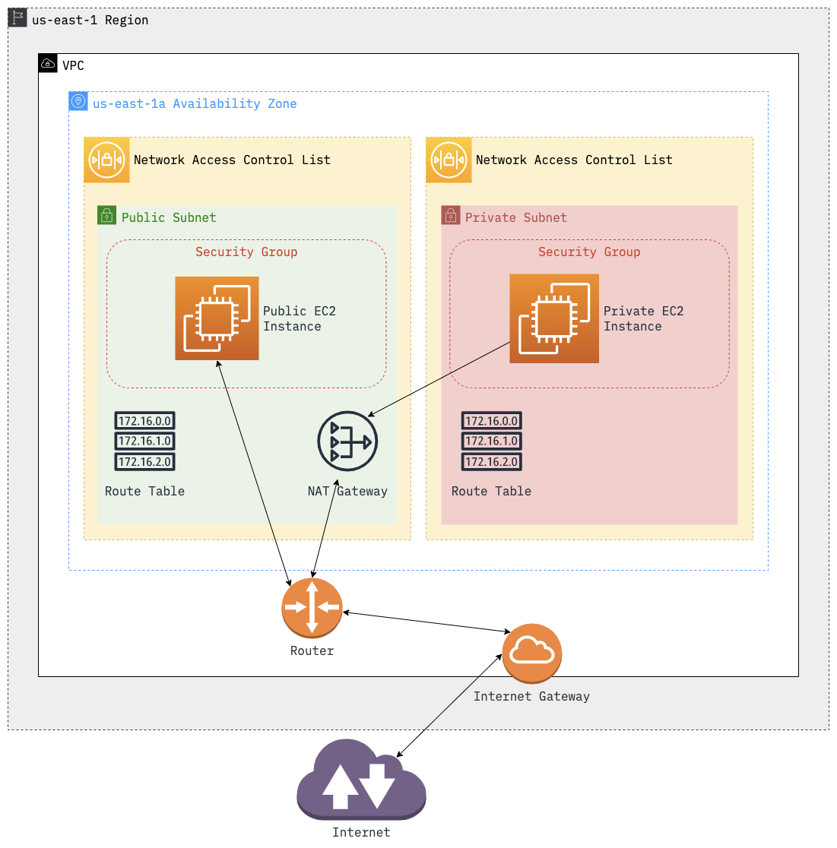Click the 'Private Subnet' label
Image resolution: width=837 pixels, height=848 pixels.
(x=516, y=217)
